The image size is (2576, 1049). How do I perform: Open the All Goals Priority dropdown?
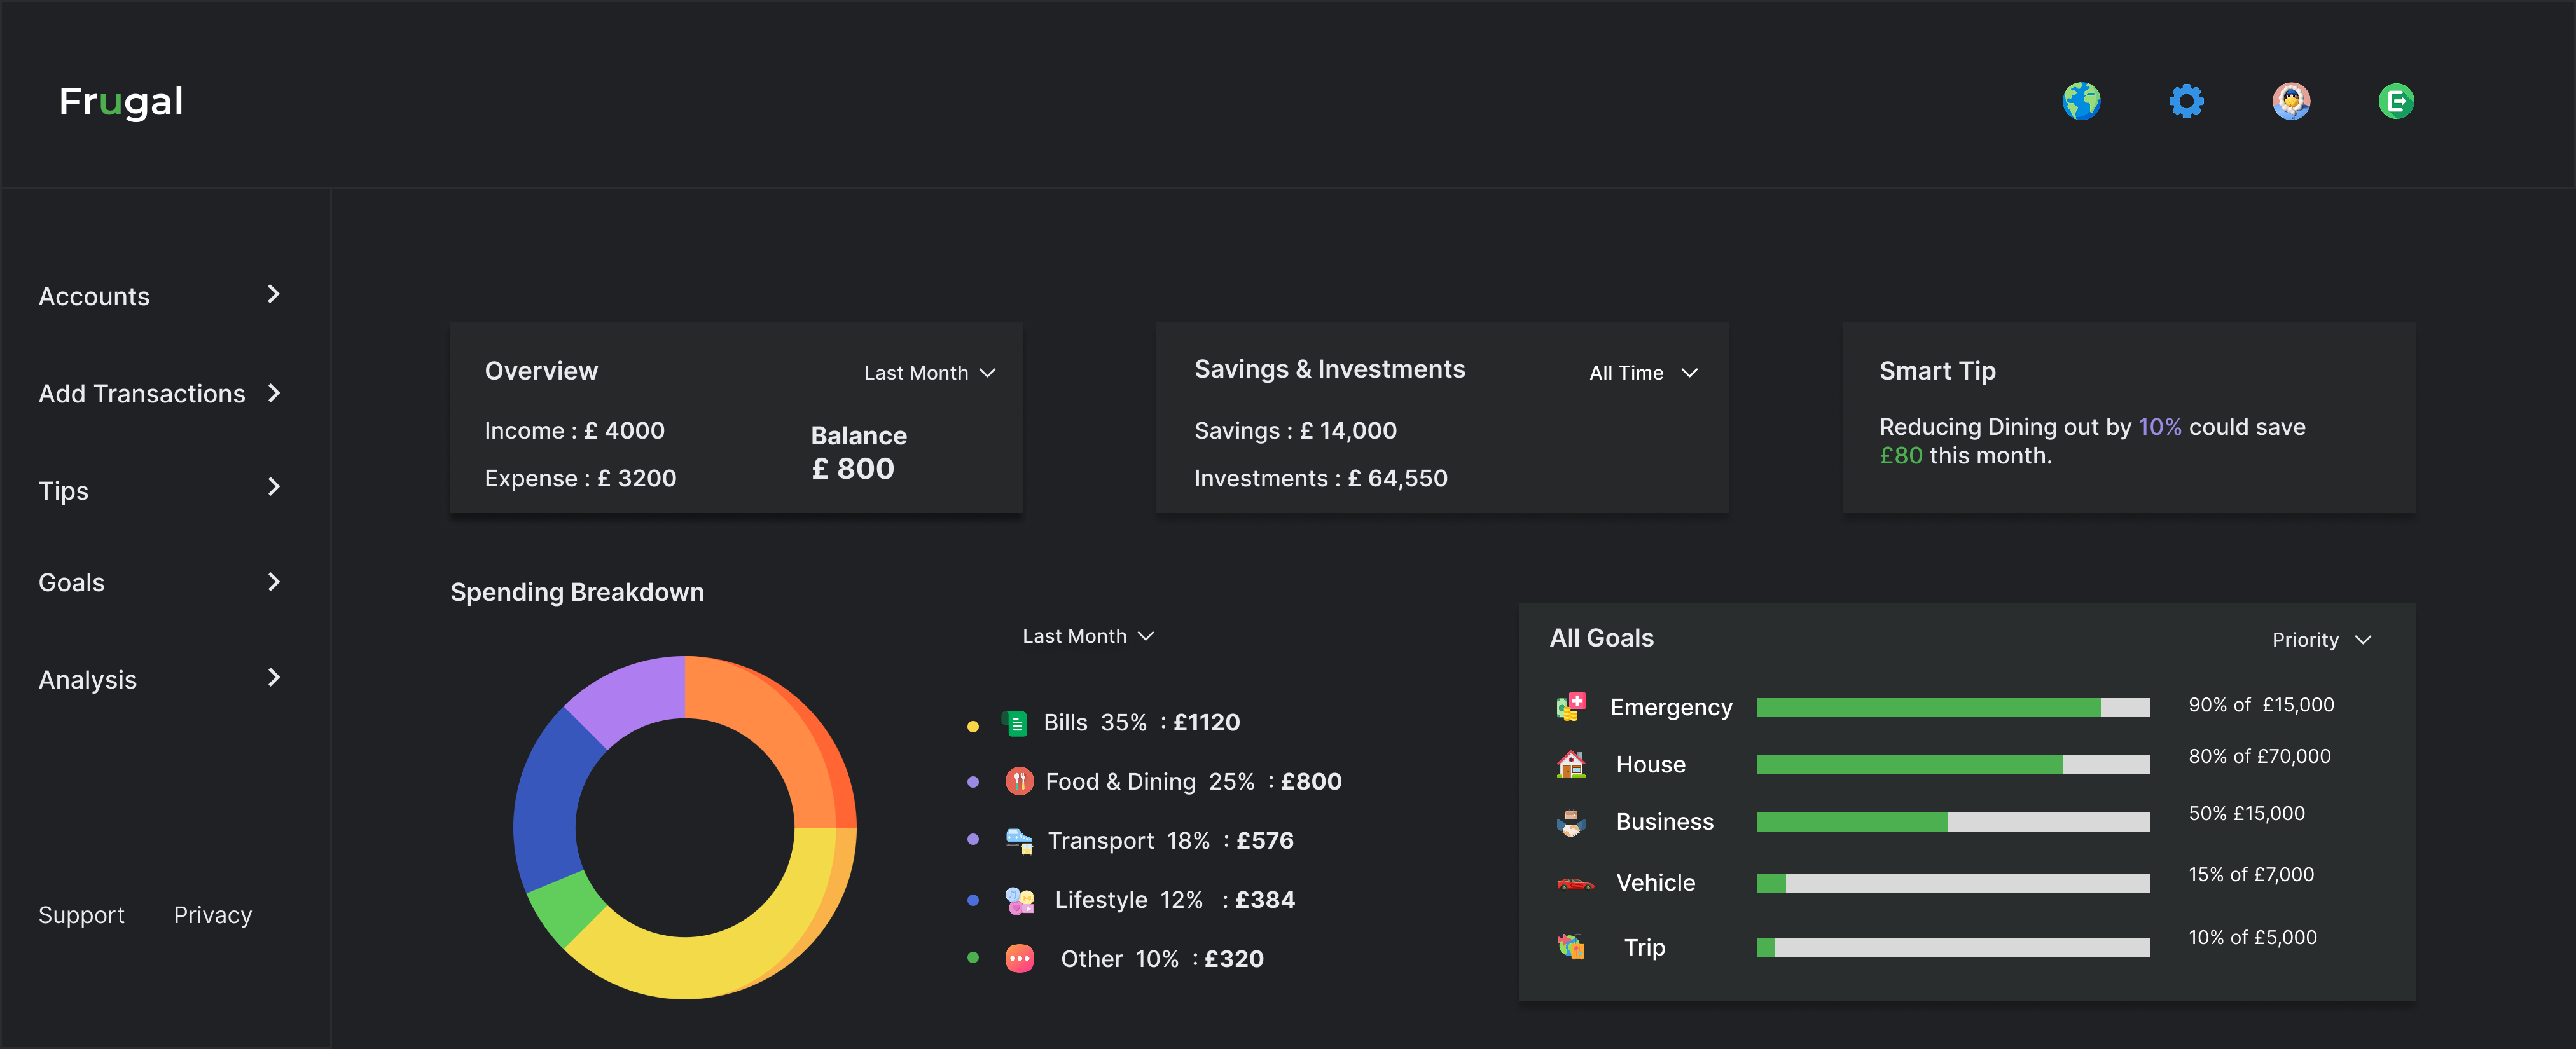2321,640
